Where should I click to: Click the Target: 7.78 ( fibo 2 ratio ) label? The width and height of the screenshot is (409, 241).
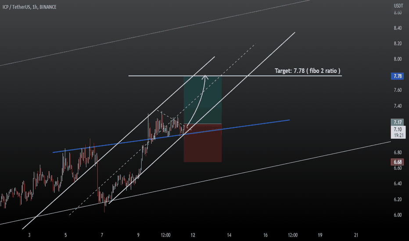308,71
